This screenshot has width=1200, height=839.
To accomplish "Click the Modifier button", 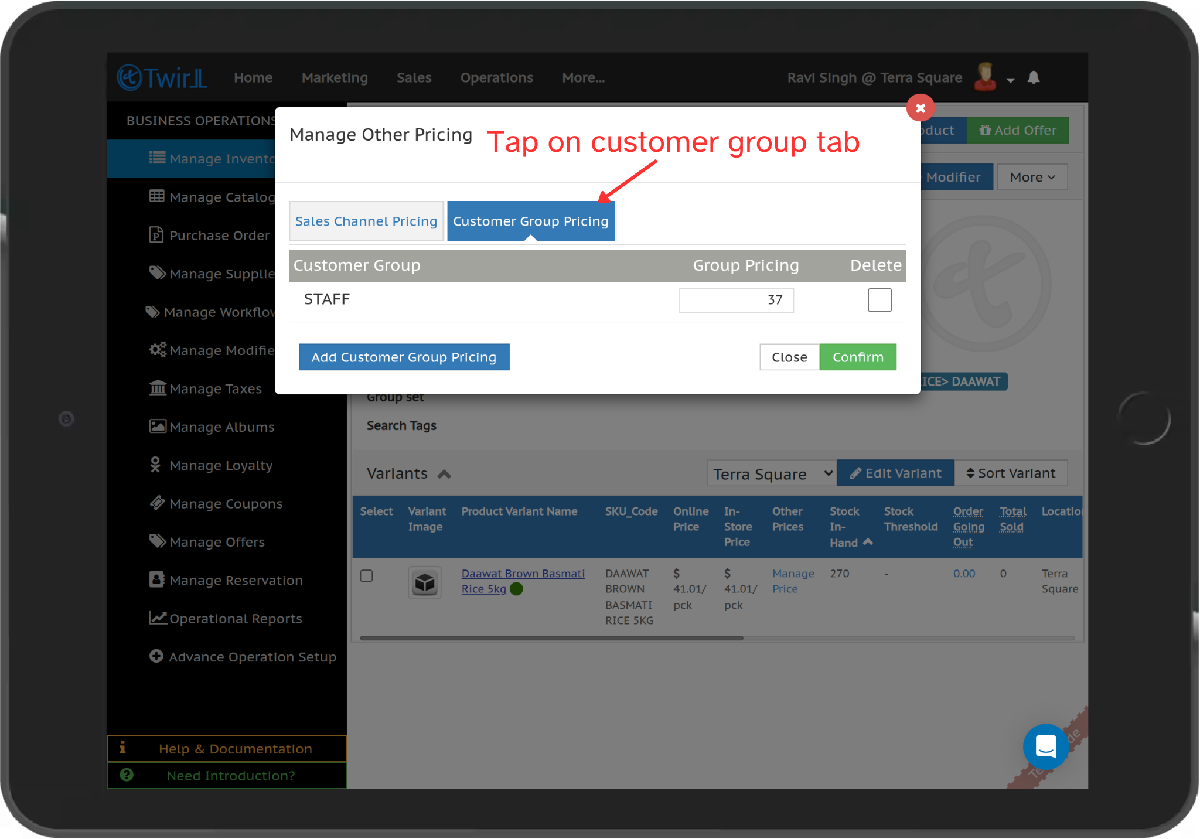I will click(957, 177).
